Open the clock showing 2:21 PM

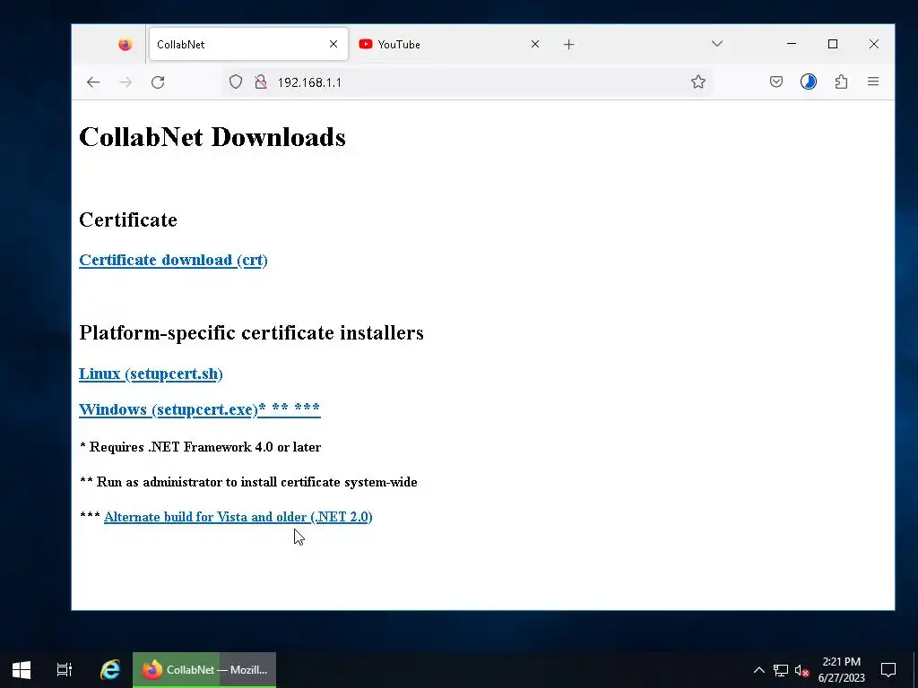[841, 670]
